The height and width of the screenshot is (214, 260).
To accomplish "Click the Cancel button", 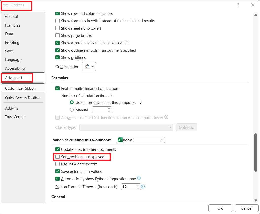I will point(247,208).
